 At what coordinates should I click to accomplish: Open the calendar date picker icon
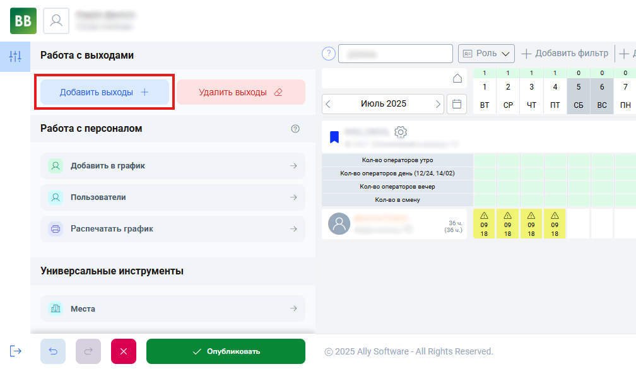[457, 103]
